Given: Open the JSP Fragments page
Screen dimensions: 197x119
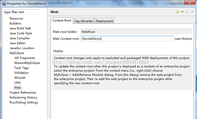Looking at the screenshot, I should coord(25,58).
